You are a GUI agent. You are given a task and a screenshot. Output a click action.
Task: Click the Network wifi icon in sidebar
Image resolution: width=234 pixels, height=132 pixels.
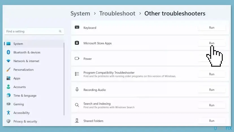click(8, 61)
